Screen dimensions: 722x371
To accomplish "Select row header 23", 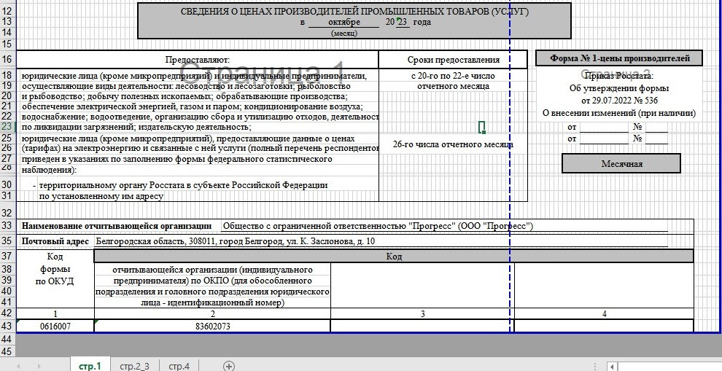I will click(x=7, y=127).
